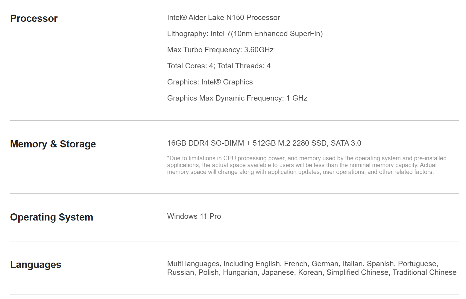
Task: Click the Portuguese language entry
Action: (x=418, y=264)
